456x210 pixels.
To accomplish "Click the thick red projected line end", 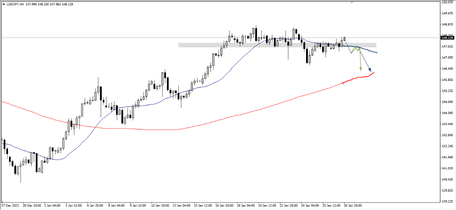I will click(373, 72).
